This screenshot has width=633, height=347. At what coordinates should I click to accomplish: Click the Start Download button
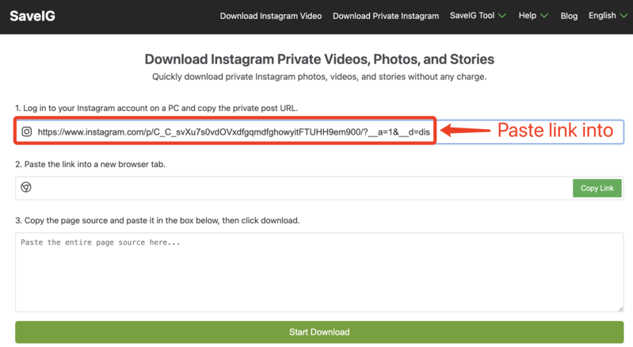[x=319, y=332]
